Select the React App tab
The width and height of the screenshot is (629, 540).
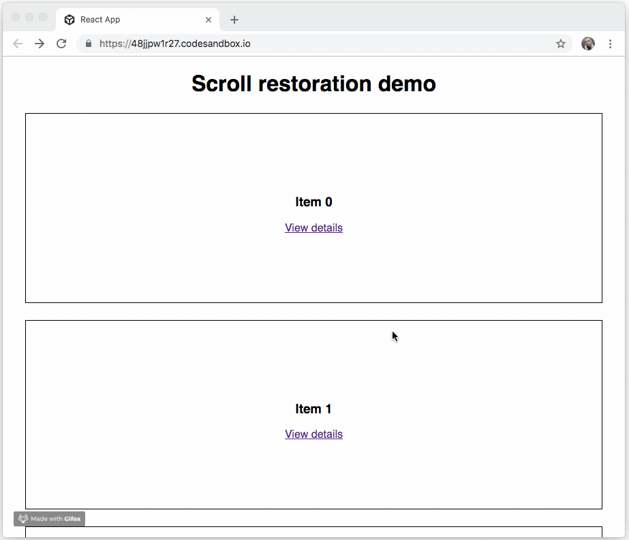[137, 20]
